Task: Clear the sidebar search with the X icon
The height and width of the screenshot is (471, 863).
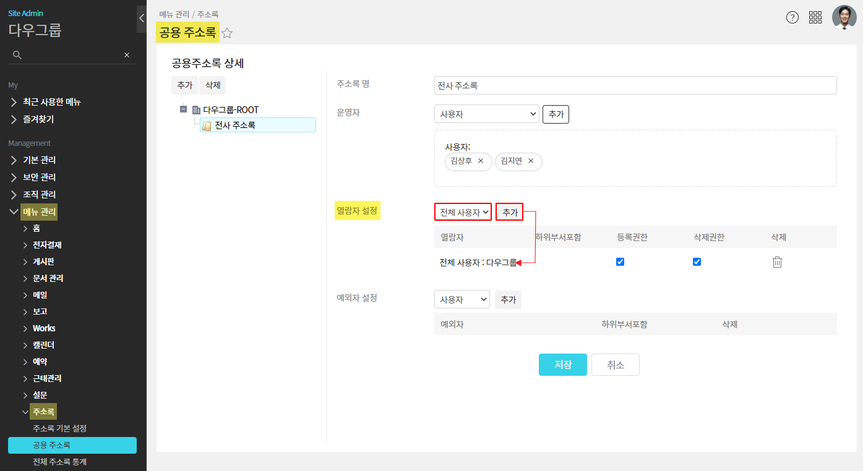Action: pyautogui.click(x=127, y=55)
